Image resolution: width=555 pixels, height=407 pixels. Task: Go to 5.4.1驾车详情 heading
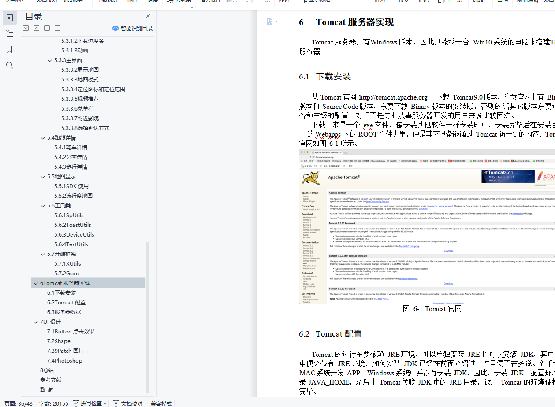click(x=71, y=148)
